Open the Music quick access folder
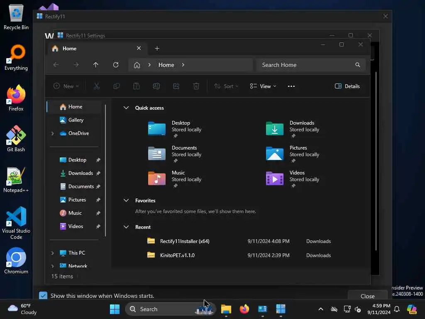425x319 pixels. tap(175, 178)
